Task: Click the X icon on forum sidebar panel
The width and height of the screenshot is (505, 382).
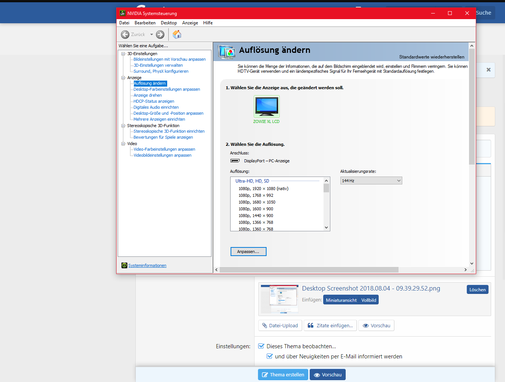Action: tap(489, 70)
